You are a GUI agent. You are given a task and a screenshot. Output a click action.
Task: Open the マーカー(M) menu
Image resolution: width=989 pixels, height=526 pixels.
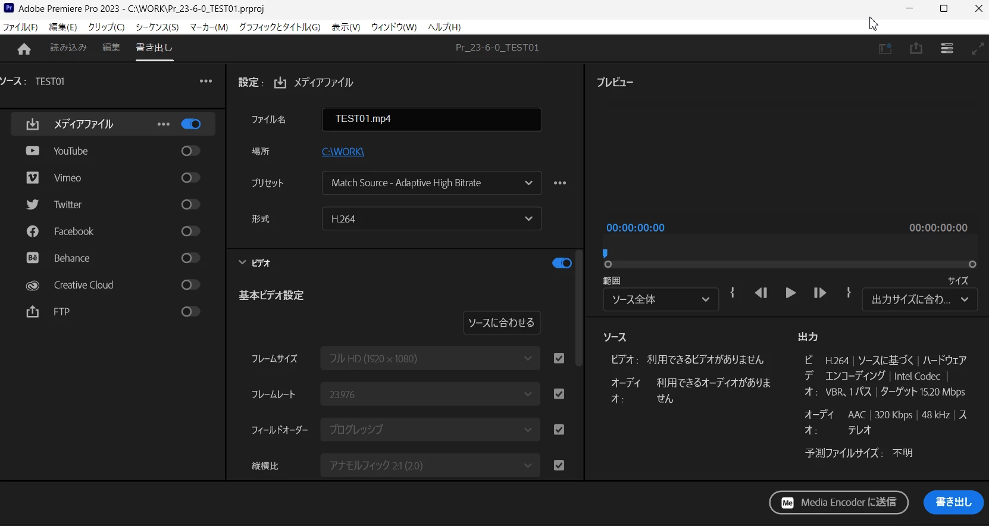coord(209,27)
